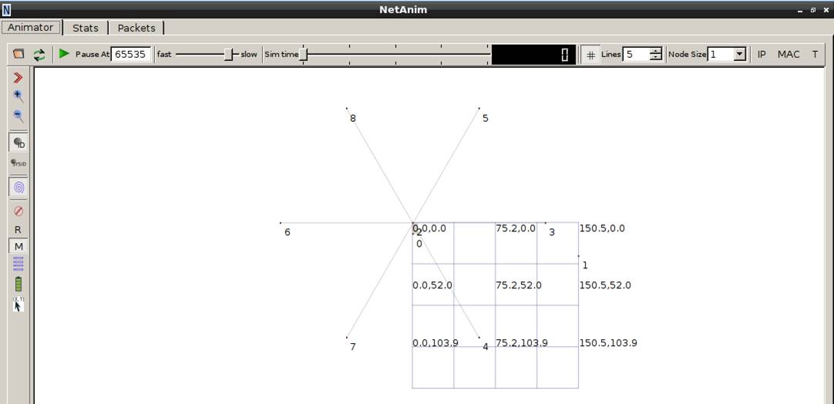Click the green battery icon
The height and width of the screenshot is (404, 834).
tap(18, 284)
